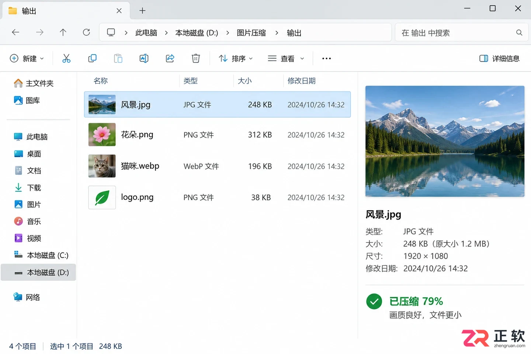Open 下载 in the sidebar
This screenshot has height=354, width=531.
[28, 188]
